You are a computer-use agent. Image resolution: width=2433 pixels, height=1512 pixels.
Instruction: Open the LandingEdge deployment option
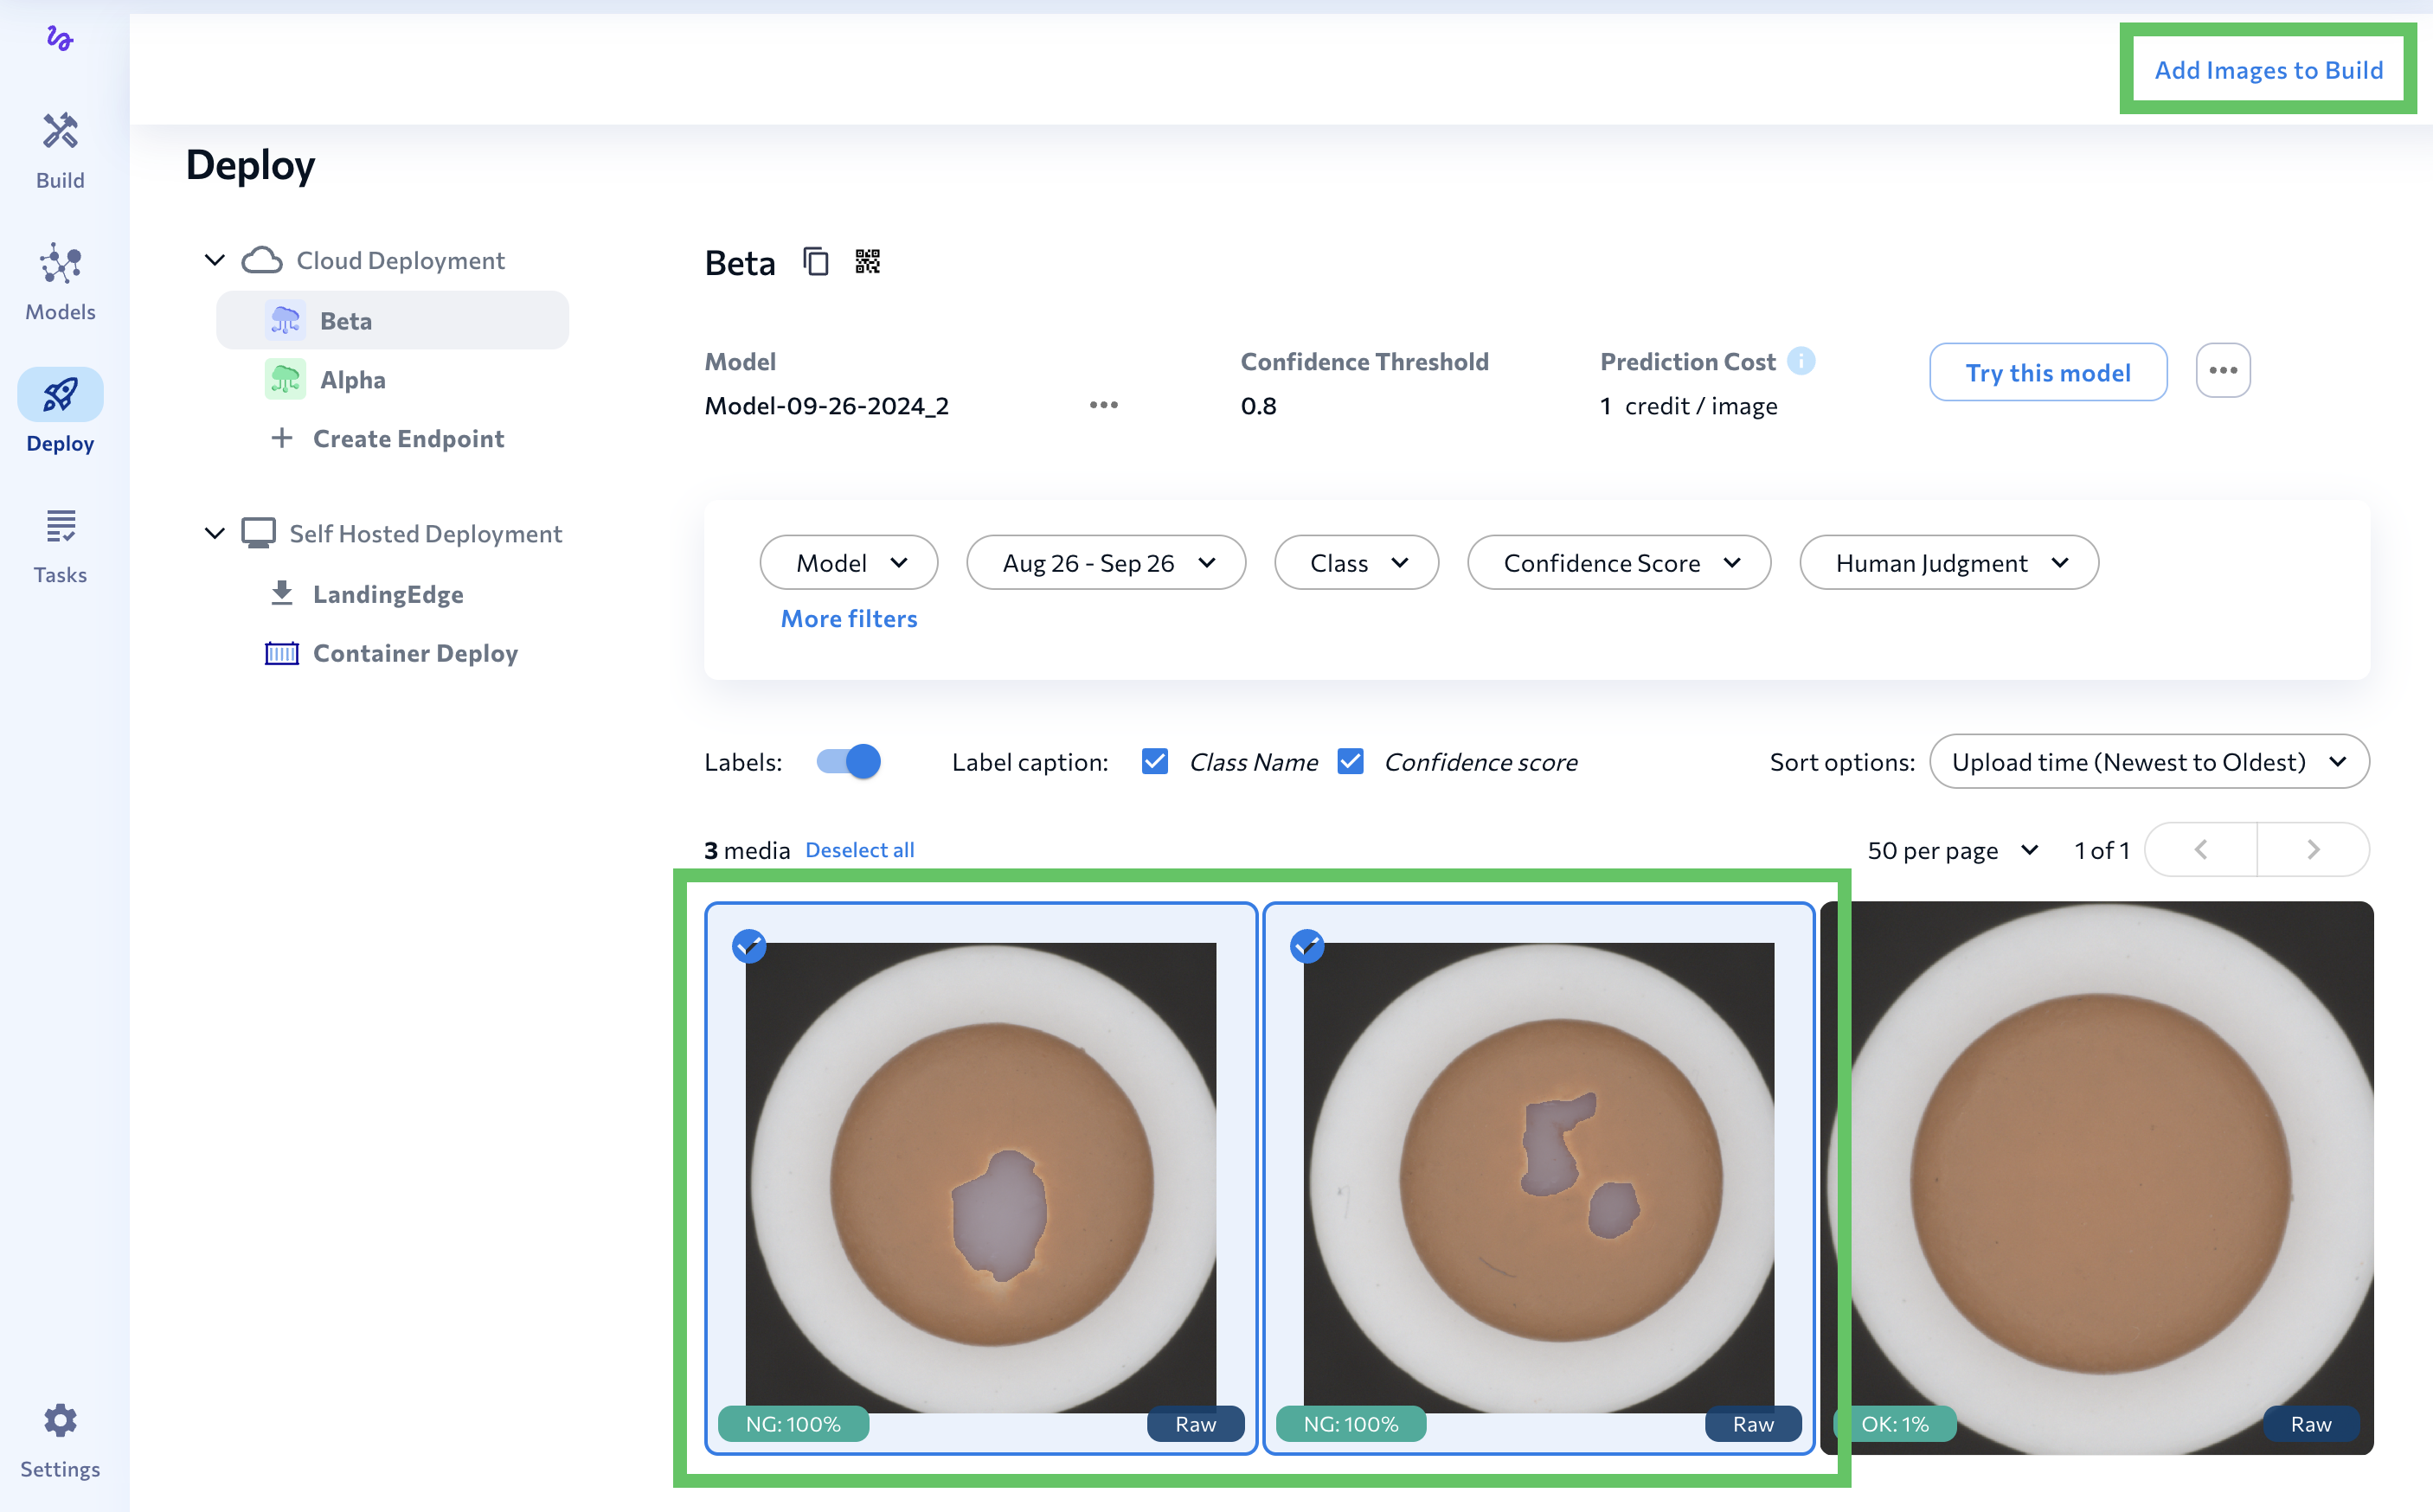(388, 594)
